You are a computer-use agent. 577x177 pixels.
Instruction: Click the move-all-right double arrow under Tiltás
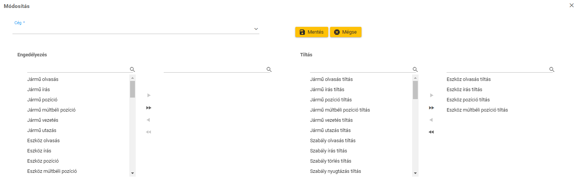tap(431, 108)
